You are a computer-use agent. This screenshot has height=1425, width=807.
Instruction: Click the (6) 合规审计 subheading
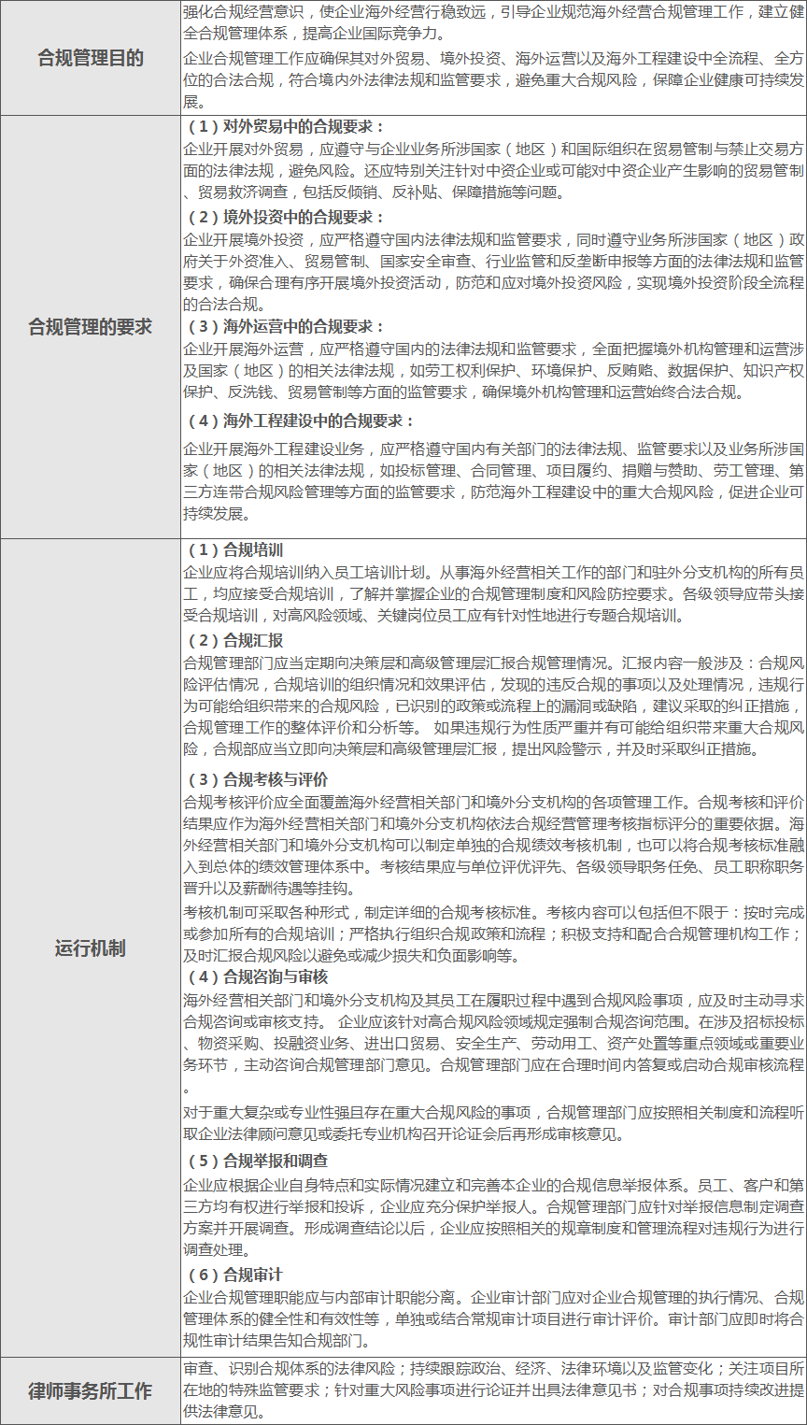(x=235, y=1275)
